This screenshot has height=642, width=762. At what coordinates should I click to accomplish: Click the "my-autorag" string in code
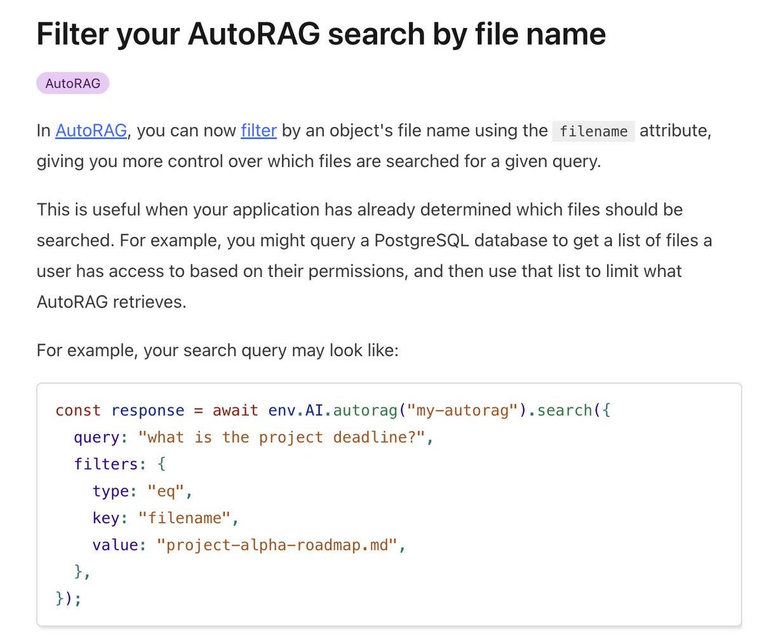[462, 410]
